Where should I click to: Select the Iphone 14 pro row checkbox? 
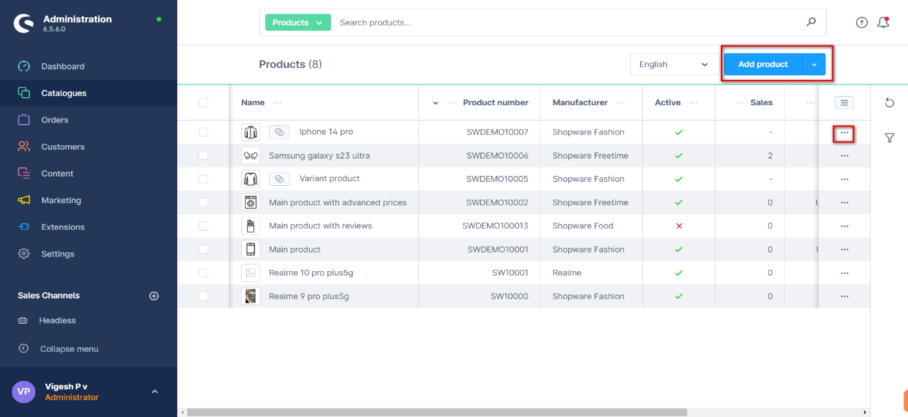203,133
